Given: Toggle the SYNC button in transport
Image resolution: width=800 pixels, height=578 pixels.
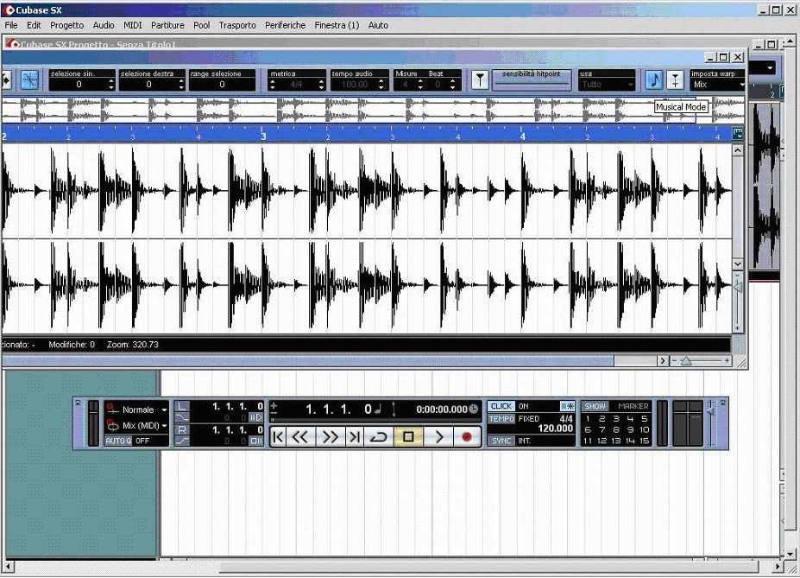Looking at the screenshot, I should coord(501,441).
